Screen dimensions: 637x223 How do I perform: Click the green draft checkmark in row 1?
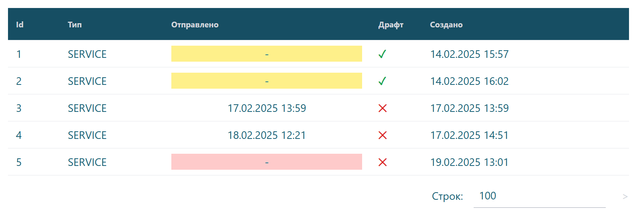(x=382, y=54)
